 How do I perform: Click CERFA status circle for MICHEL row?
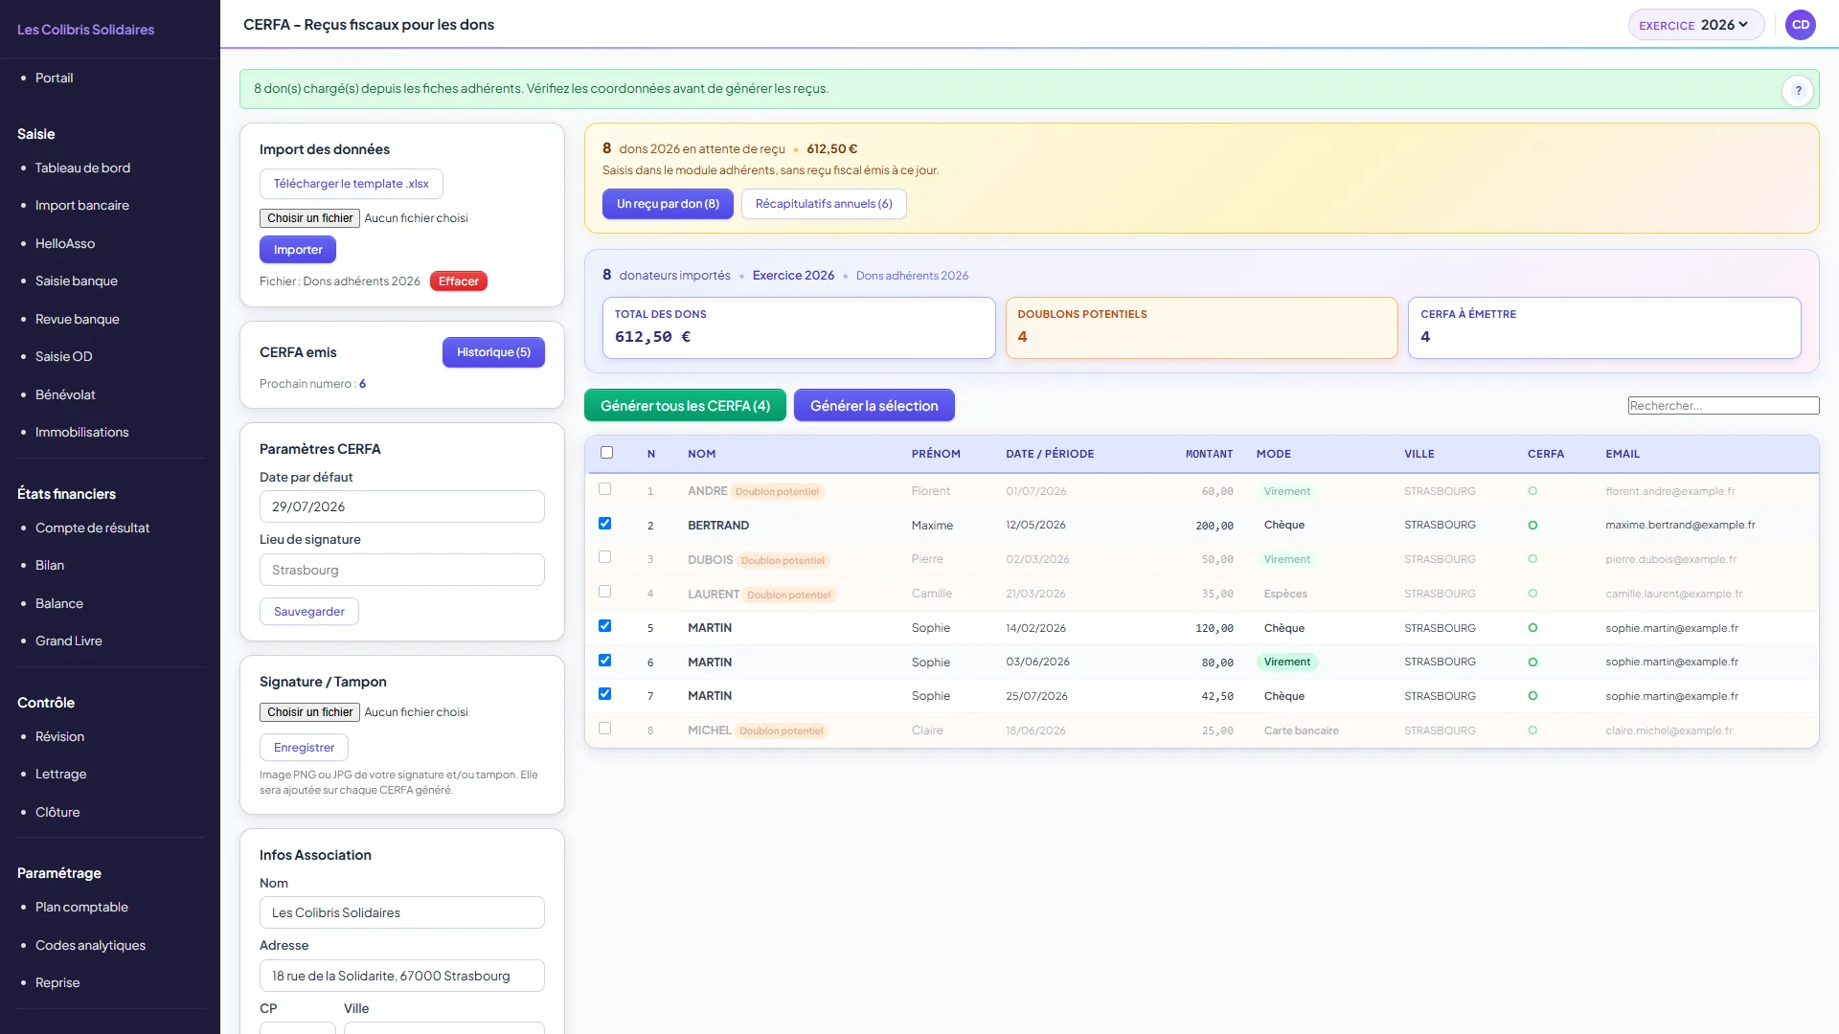point(1532,731)
